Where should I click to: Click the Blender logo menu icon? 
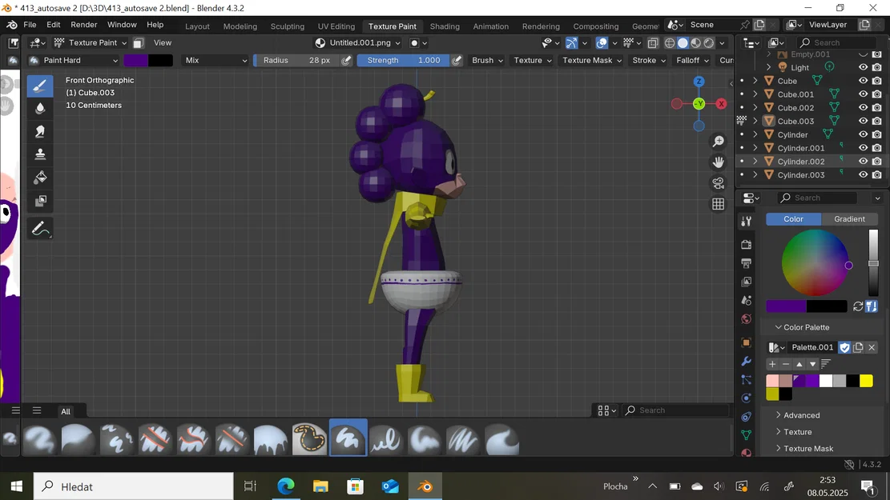click(11, 25)
